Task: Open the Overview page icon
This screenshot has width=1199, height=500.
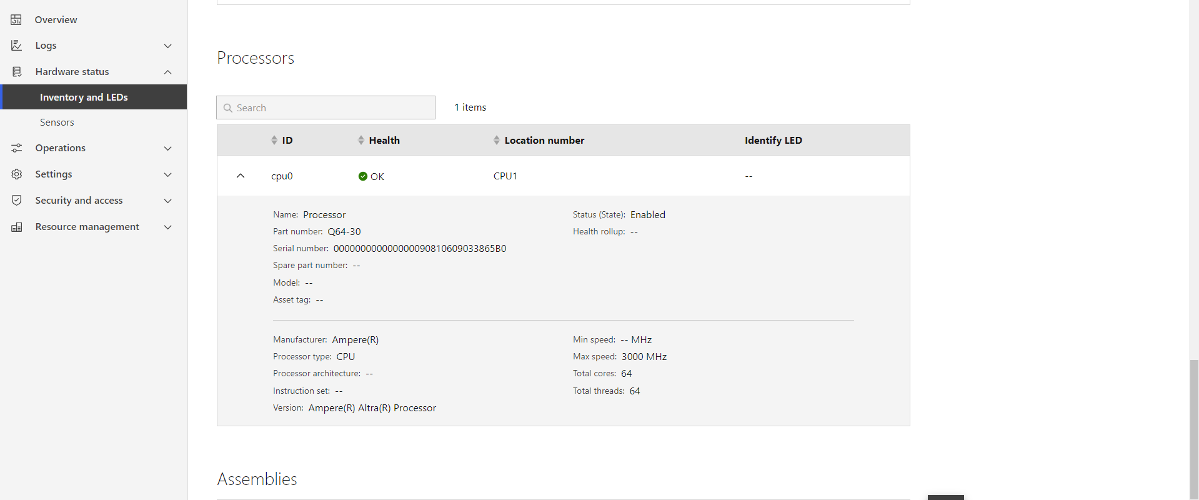Action: (x=16, y=20)
